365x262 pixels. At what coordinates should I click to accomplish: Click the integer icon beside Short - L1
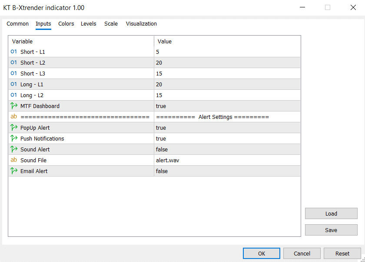click(13, 52)
